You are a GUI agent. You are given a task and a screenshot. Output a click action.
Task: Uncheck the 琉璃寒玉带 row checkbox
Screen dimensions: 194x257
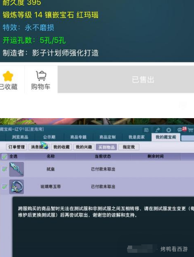(x=4, y=187)
